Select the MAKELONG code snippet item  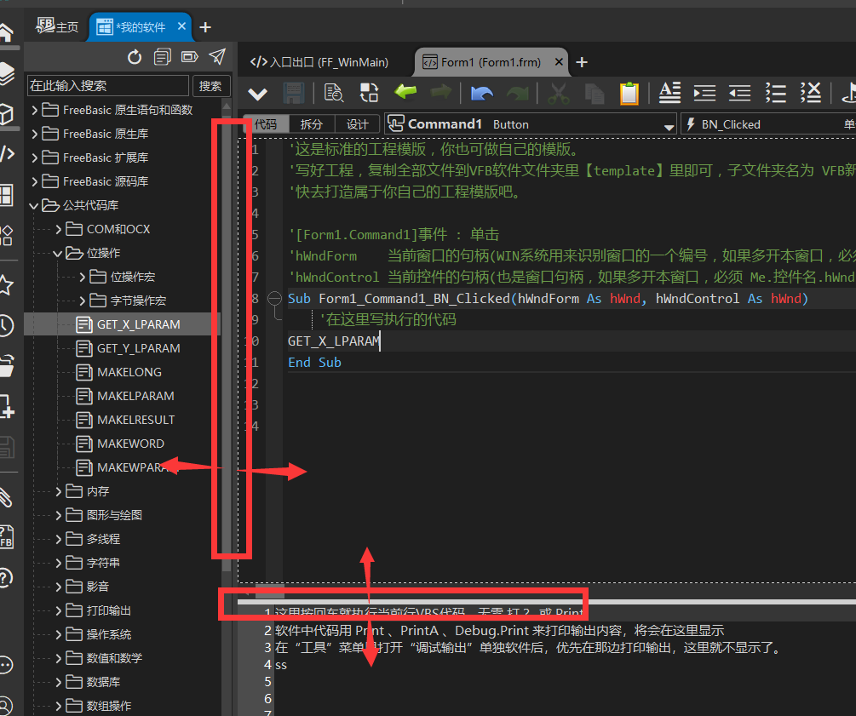129,372
